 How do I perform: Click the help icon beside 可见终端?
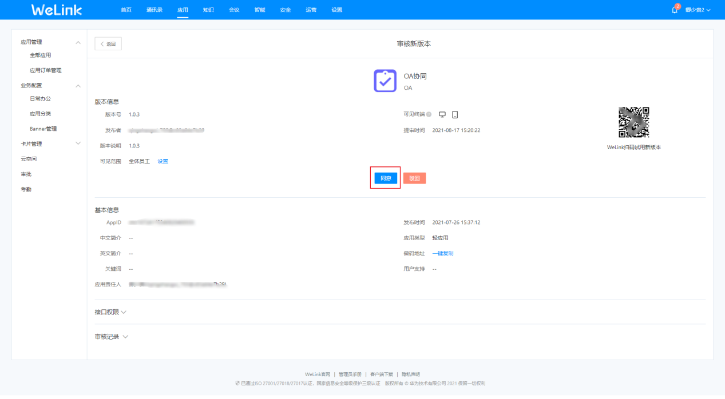[429, 114]
